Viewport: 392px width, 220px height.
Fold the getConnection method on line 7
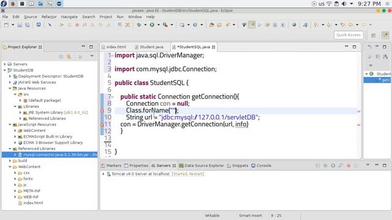tap(113, 97)
